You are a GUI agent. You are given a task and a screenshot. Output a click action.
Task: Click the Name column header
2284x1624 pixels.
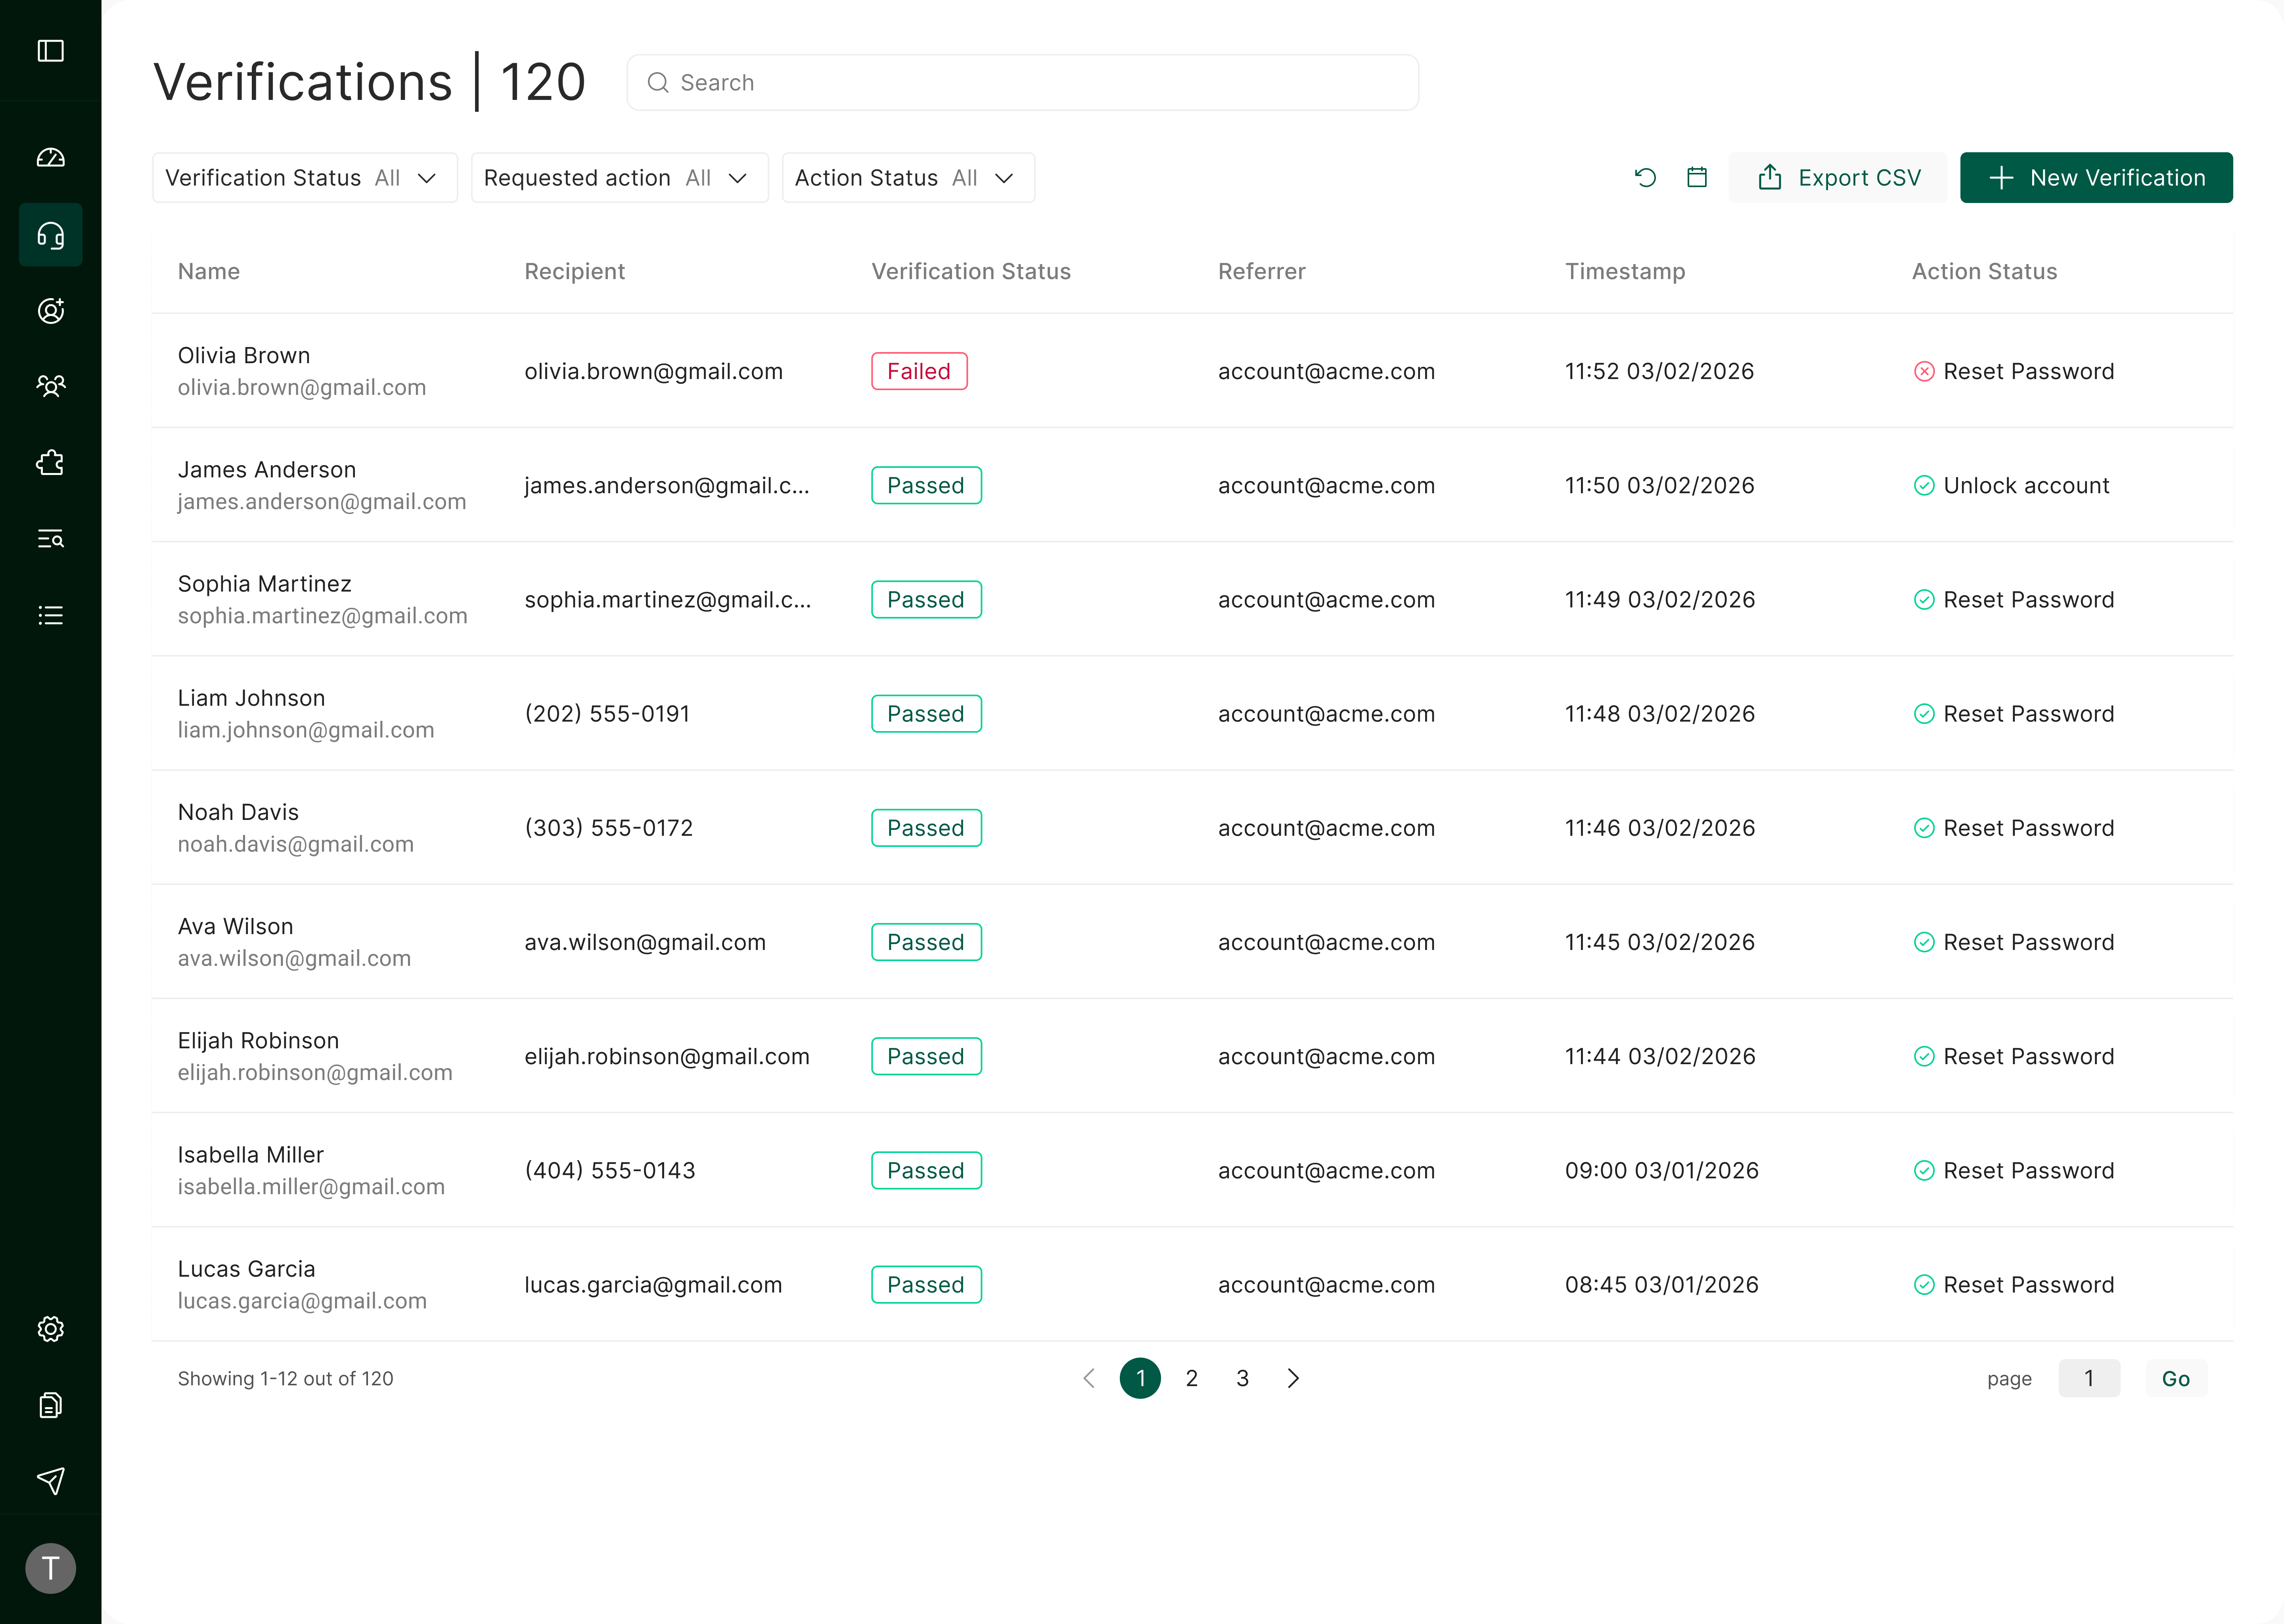pos(209,272)
